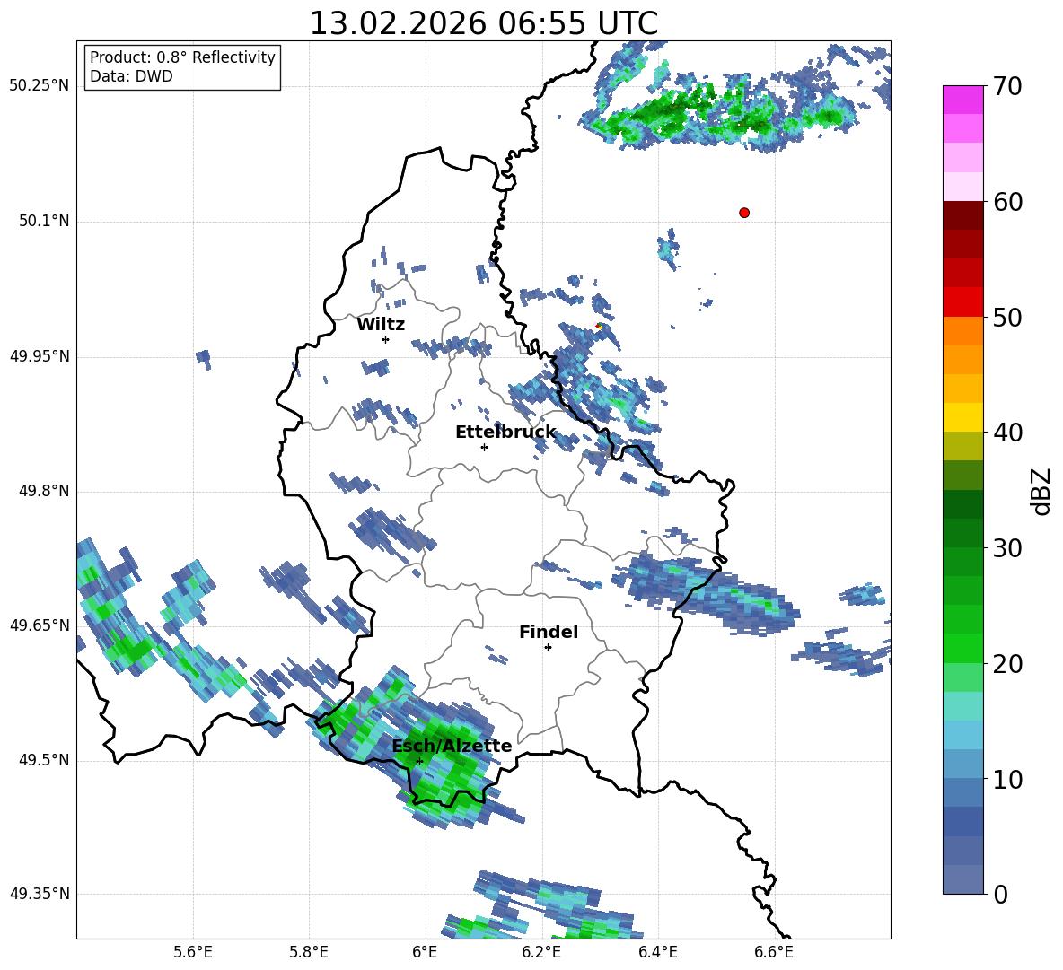Image resolution: width=1063 pixels, height=970 pixels.
Task: Click the colorbar value 60
Action: click(x=1007, y=202)
